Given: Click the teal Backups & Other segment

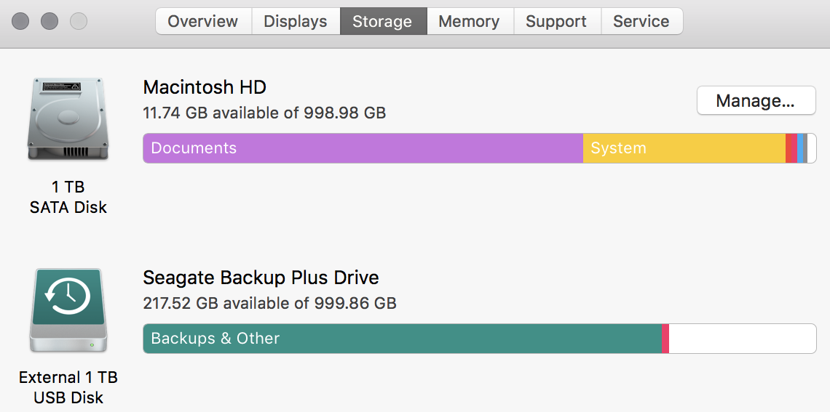Looking at the screenshot, I should (x=402, y=339).
